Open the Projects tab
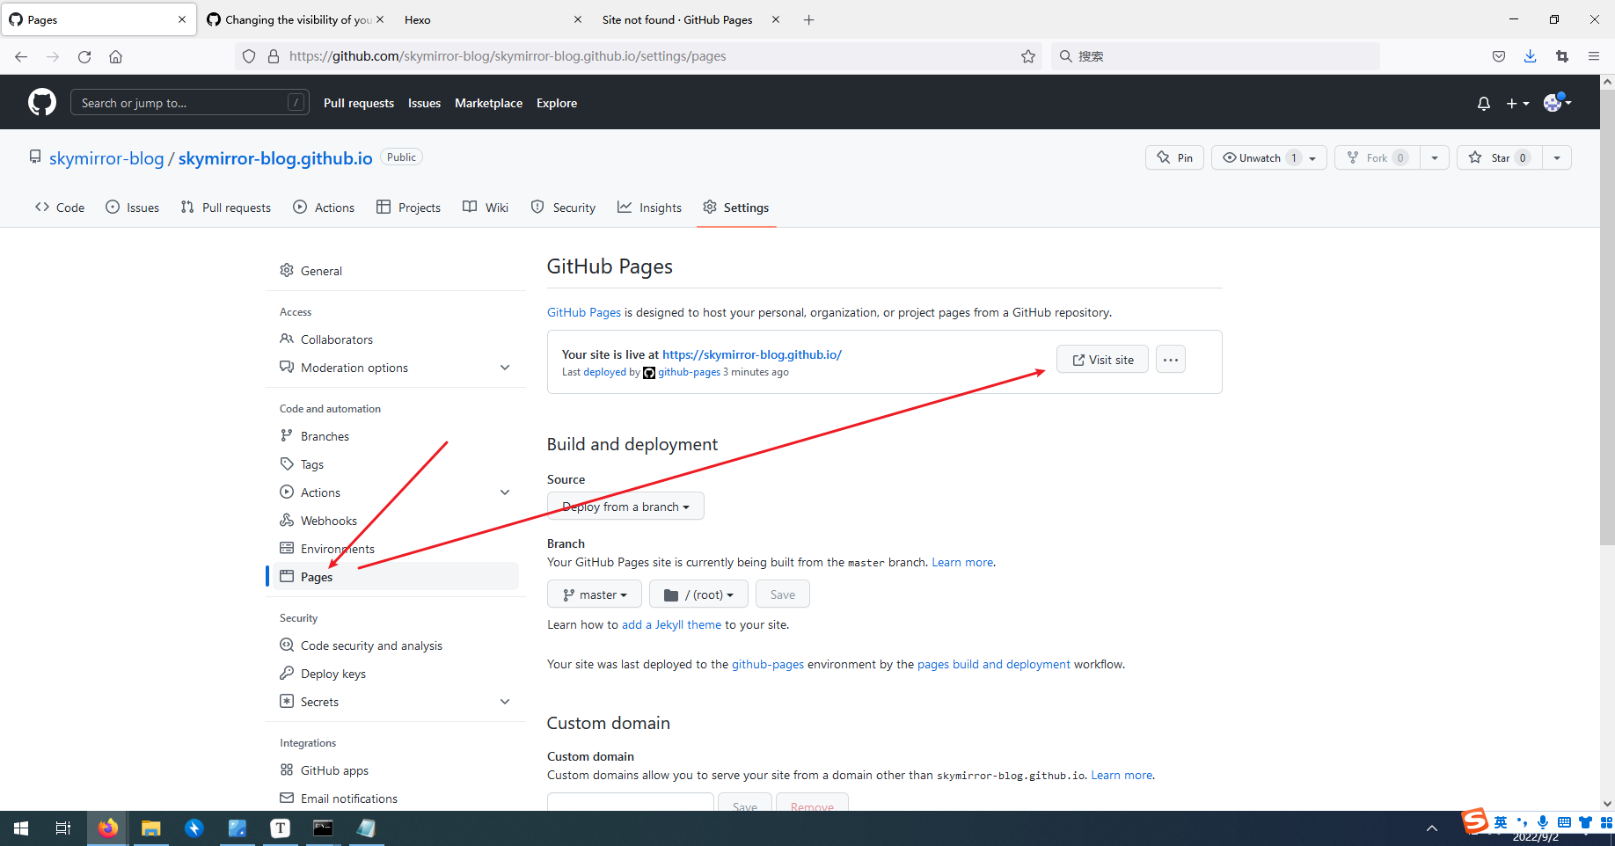The image size is (1615, 846). [x=408, y=208]
